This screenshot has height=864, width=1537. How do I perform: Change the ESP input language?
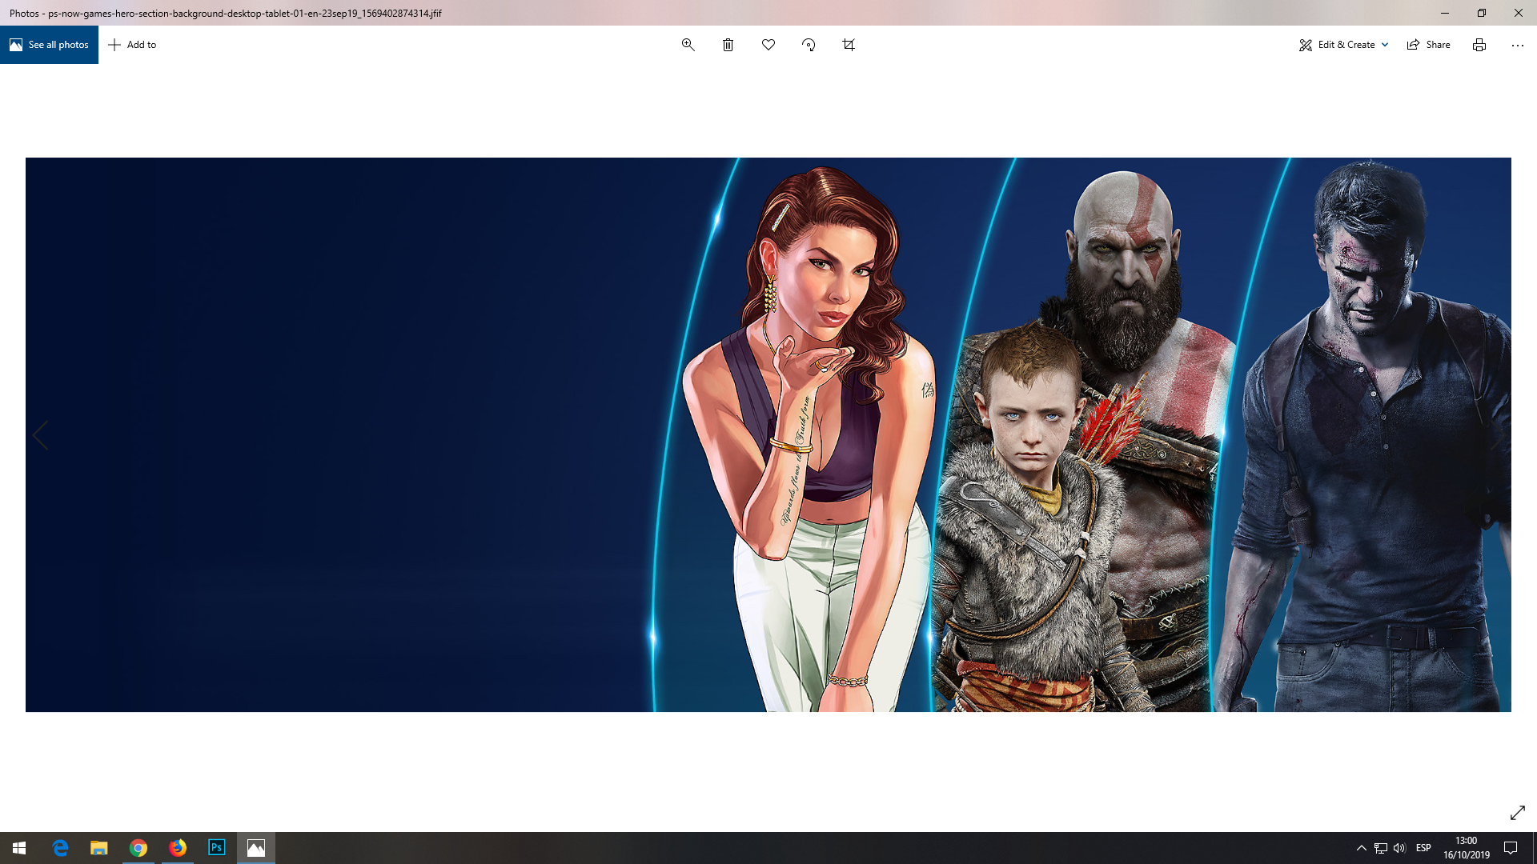(x=1423, y=848)
